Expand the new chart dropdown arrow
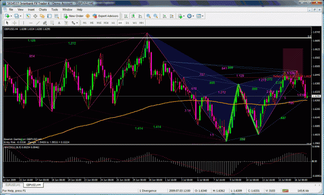 click(x=11, y=16)
